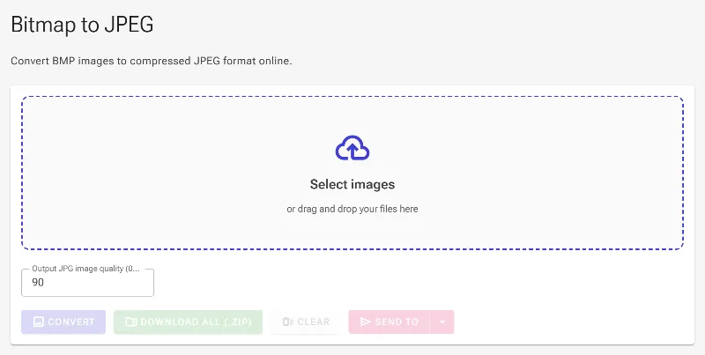Click the Convert button

(63, 322)
